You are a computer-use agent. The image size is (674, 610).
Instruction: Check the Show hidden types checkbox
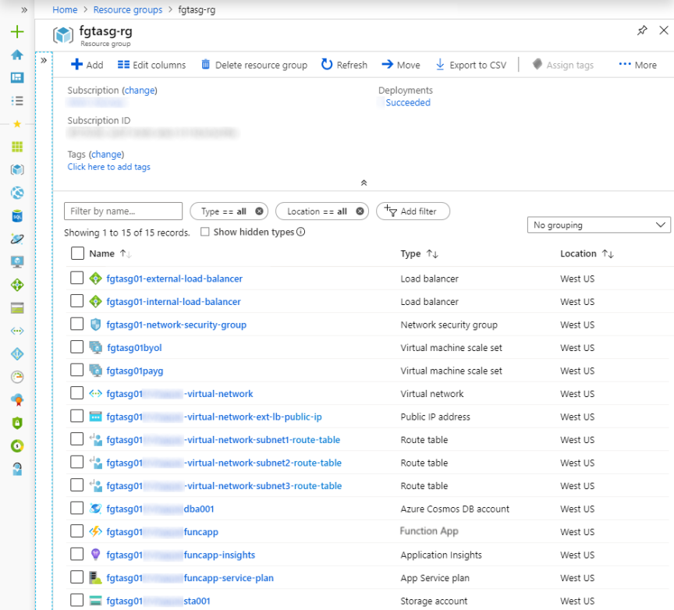pyautogui.click(x=204, y=232)
